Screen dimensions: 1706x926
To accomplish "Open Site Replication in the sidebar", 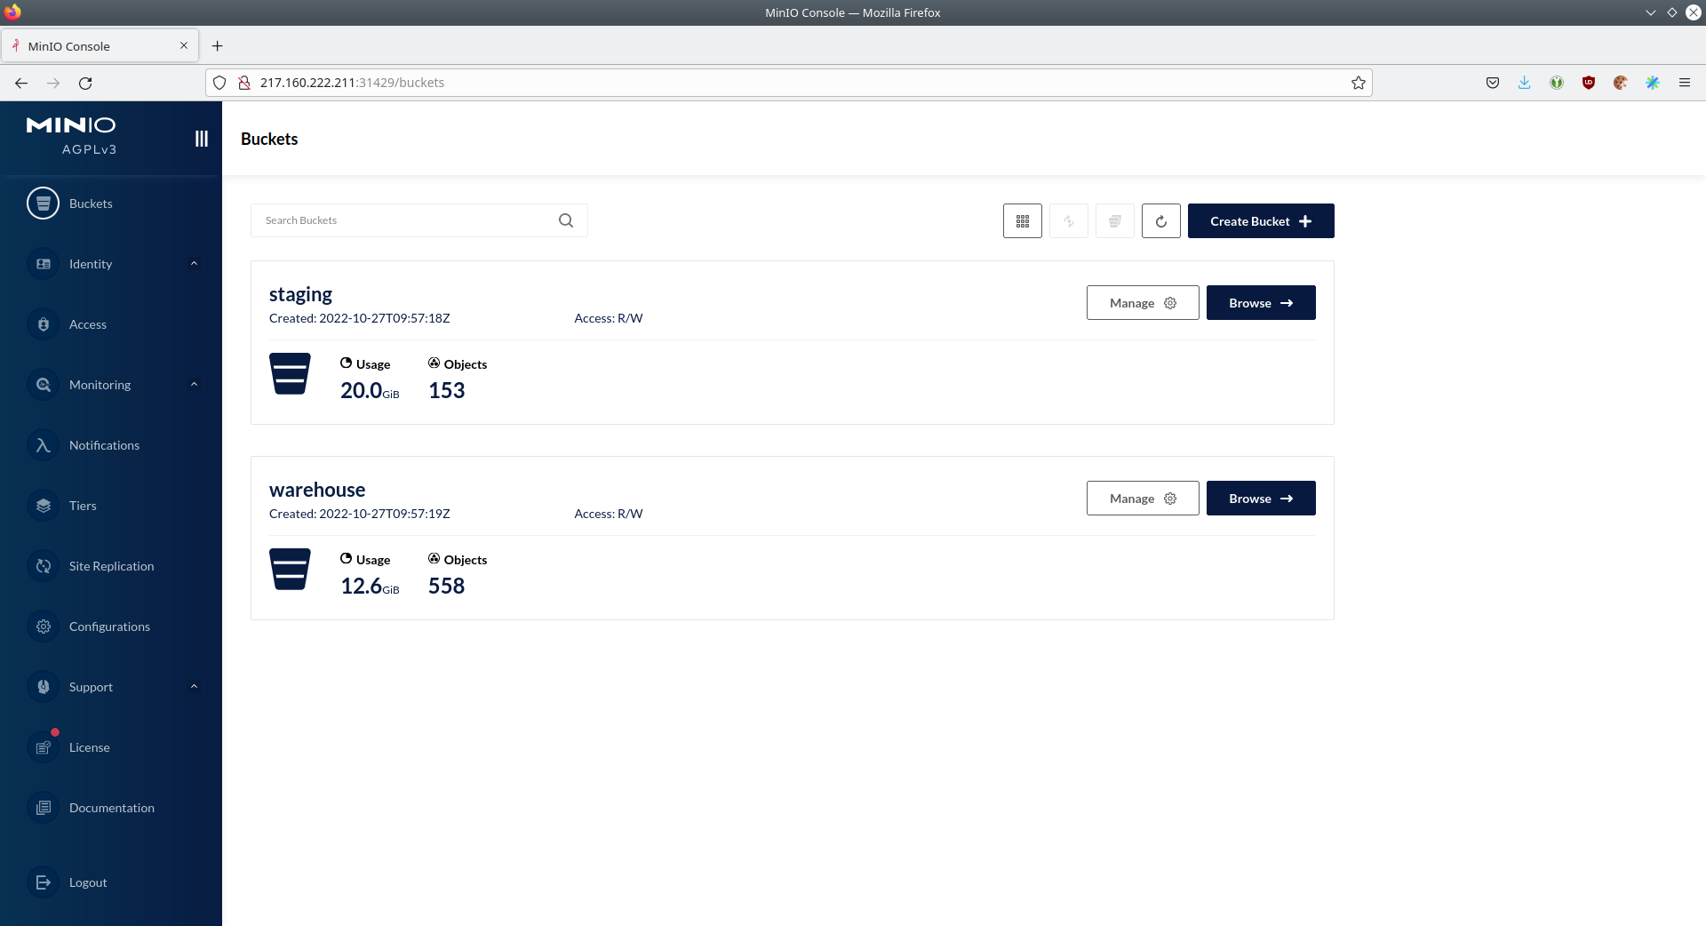I will 111,566.
